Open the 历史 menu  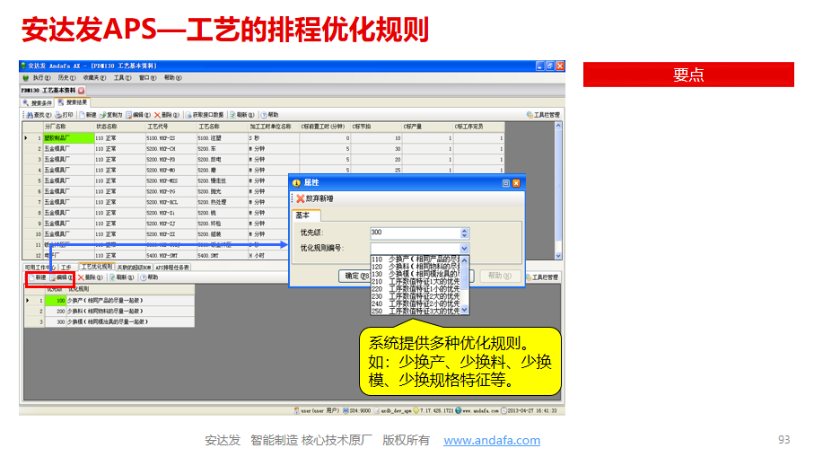click(x=67, y=78)
